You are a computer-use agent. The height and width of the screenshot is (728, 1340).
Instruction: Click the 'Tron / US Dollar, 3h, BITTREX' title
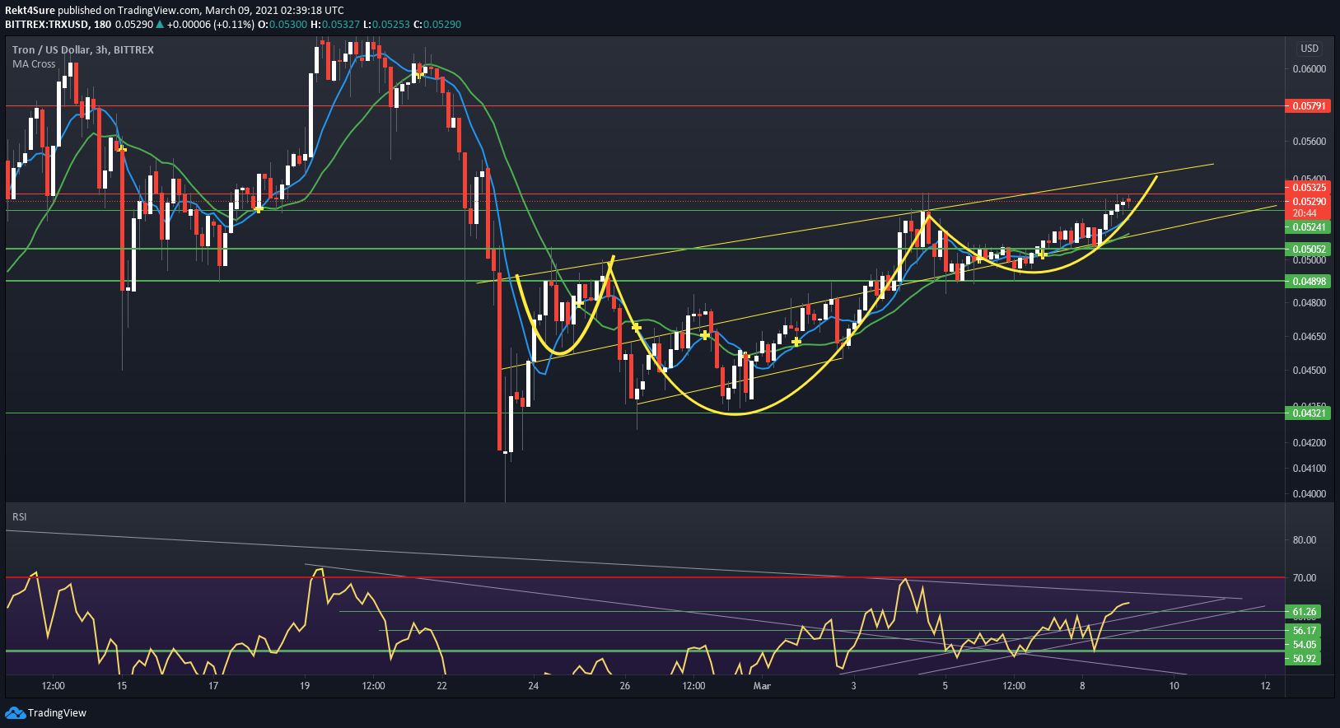point(83,49)
